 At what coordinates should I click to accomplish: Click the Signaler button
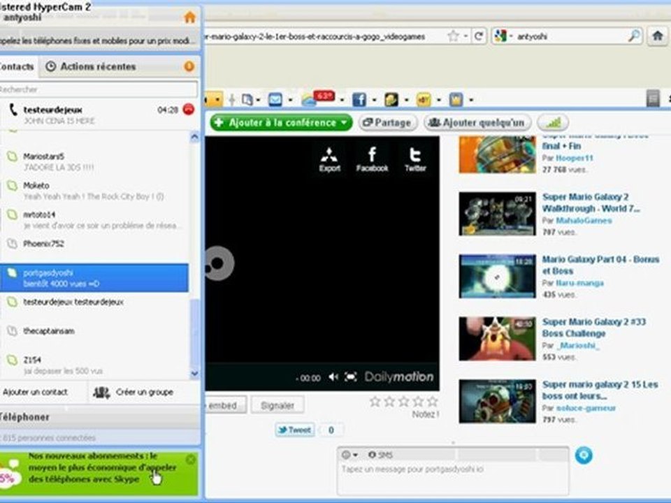click(277, 405)
